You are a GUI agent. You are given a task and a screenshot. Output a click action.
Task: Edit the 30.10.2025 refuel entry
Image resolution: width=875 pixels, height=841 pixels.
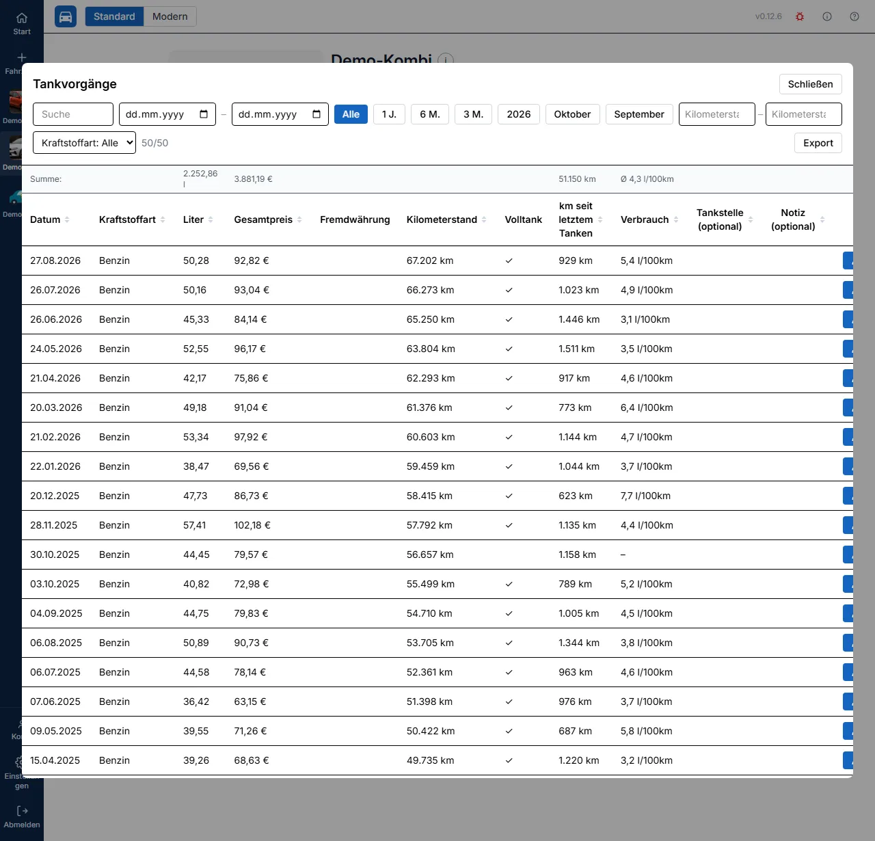[848, 555]
